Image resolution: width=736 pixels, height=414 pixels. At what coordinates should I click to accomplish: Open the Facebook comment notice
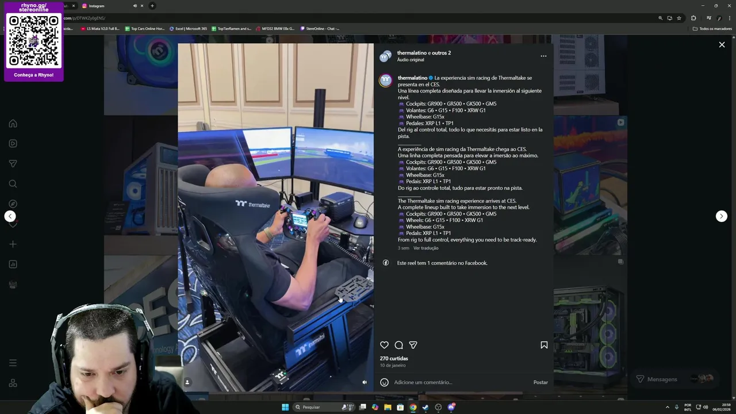pos(442,263)
